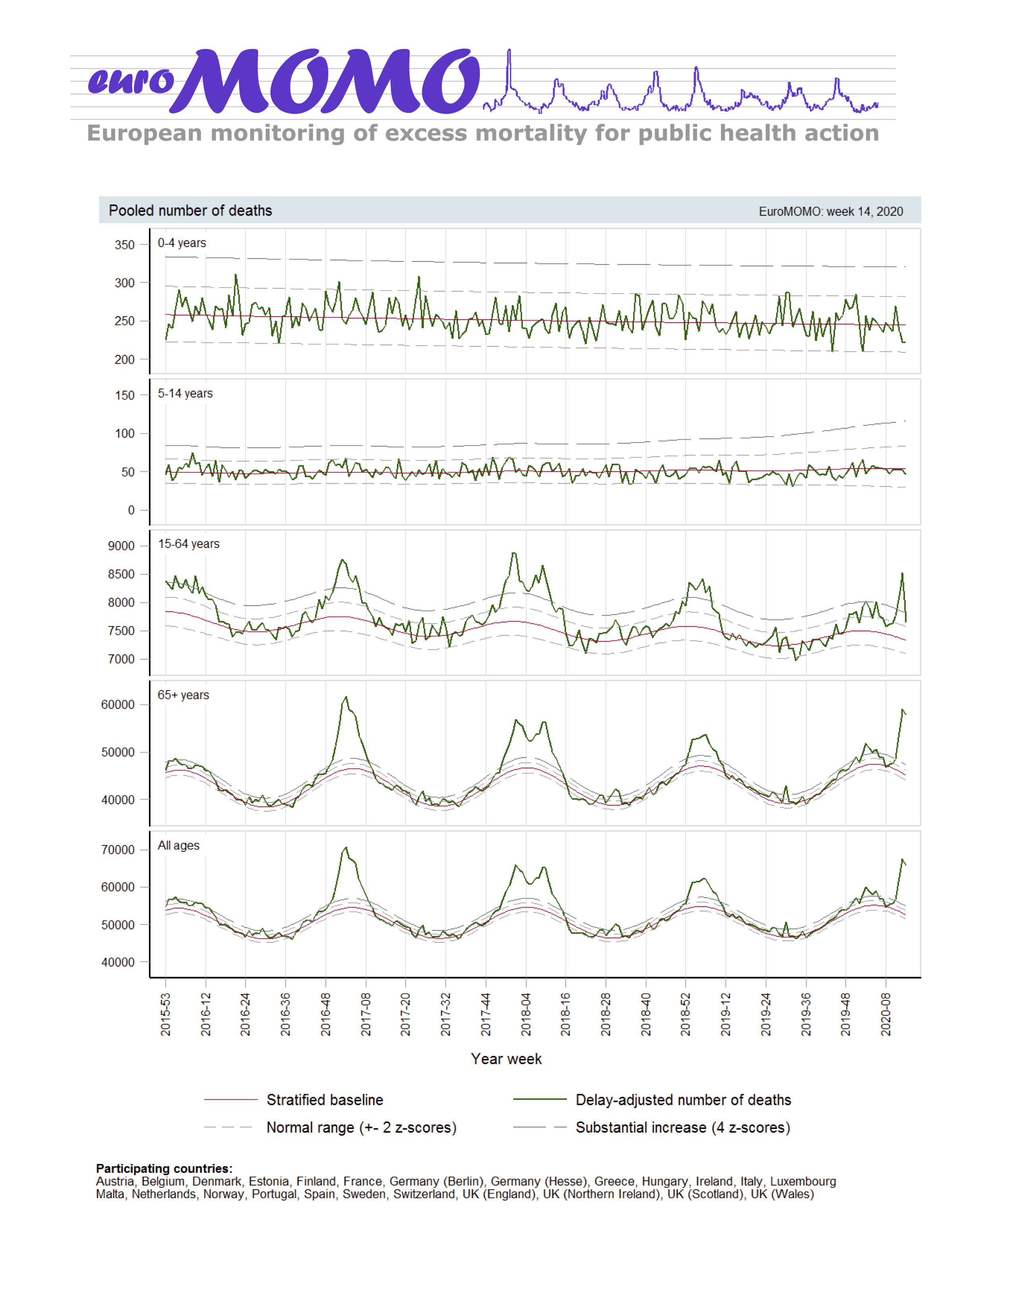Click the Stratified baseline red legend line
This screenshot has width=1013, height=1311.
tap(230, 1100)
